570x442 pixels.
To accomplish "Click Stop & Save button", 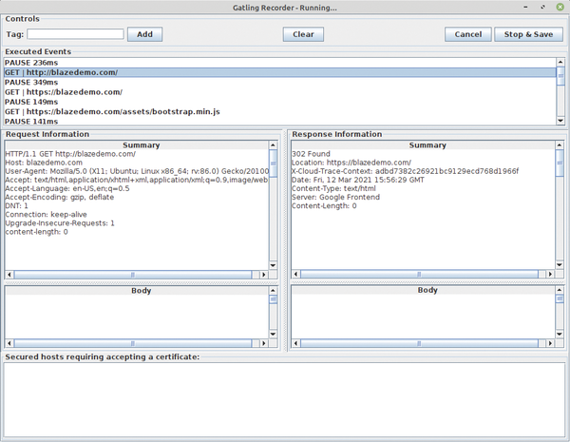I will pos(528,34).
